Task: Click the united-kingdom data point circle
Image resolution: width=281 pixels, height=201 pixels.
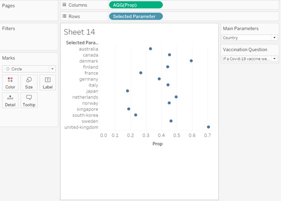Action: (x=208, y=127)
